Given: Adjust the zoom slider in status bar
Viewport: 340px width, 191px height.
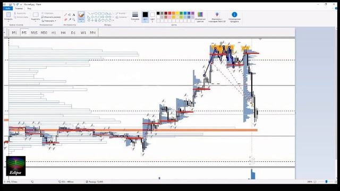Looking at the screenshot, I should [326, 181].
